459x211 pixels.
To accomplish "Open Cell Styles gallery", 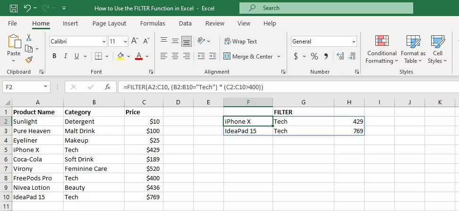I will pyautogui.click(x=438, y=49).
